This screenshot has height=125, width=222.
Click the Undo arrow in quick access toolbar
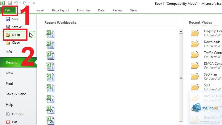pyautogui.click(x=16, y=3)
